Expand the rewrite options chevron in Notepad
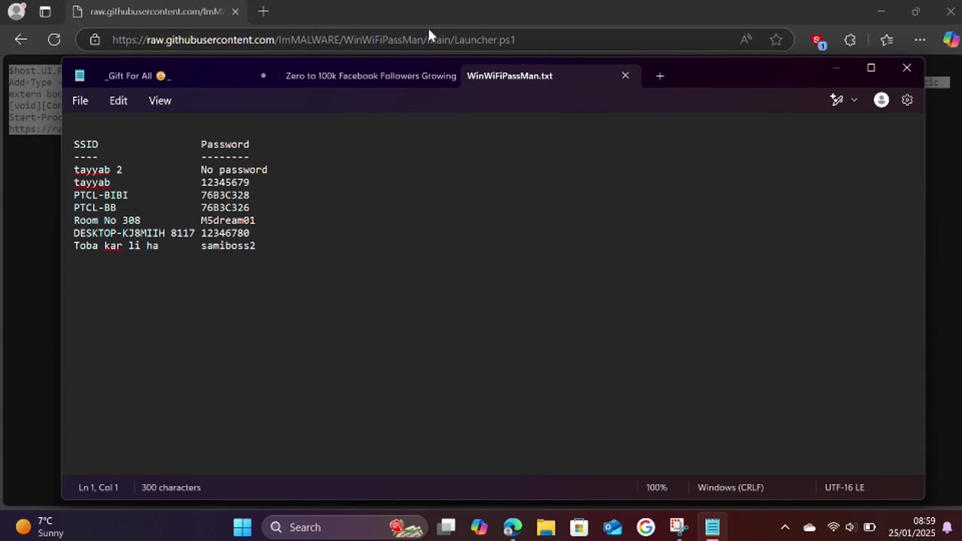The image size is (962, 541). (x=854, y=100)
